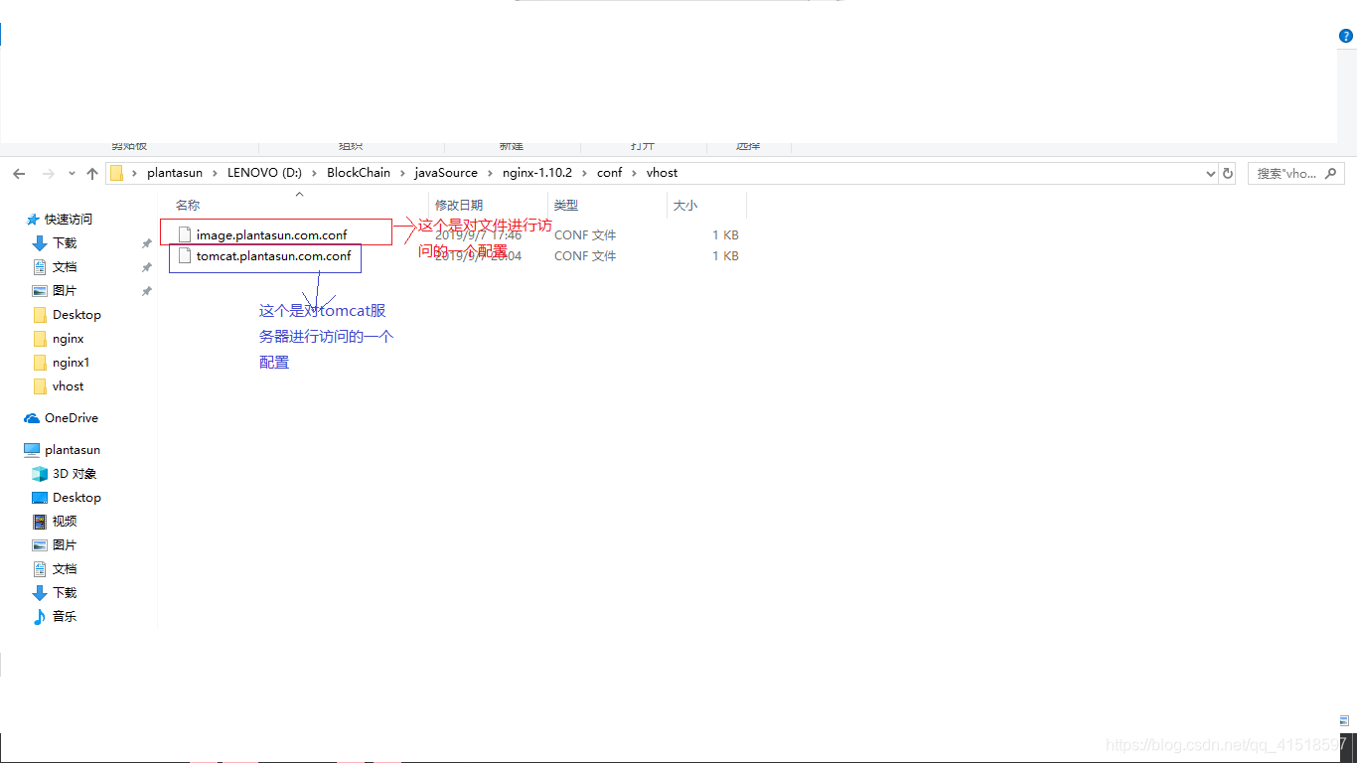Open the recent locations dropdown arrow
Screen dimensions: 1357x763
tap(72, 173)
